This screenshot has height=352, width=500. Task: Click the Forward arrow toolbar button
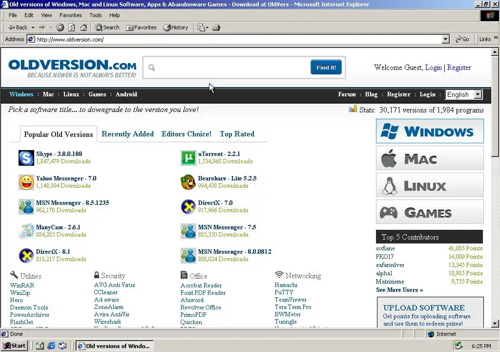[42, 27]
